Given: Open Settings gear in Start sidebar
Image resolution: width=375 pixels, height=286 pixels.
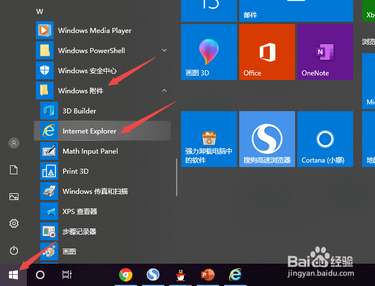Looking at the screenshot, I should pyautogui.click(x=14, y=223).
